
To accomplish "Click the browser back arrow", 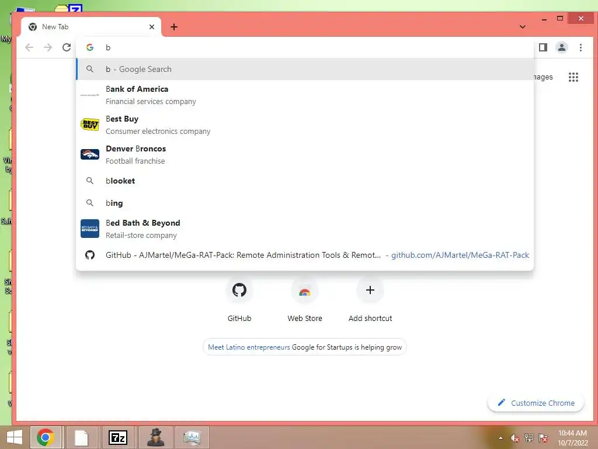I will (x=29, y=47).
